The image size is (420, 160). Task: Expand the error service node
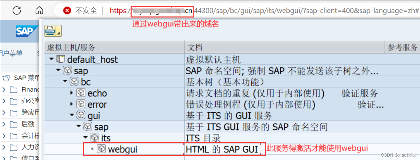tap(72, 104)
